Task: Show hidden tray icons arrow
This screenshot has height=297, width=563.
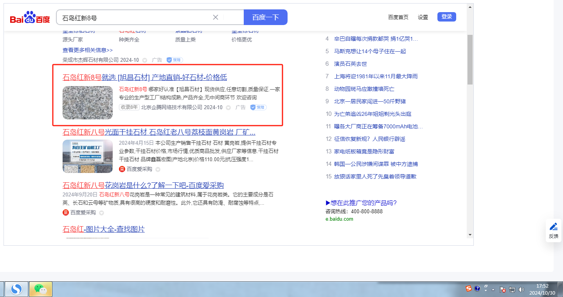Action: [493, 290]
